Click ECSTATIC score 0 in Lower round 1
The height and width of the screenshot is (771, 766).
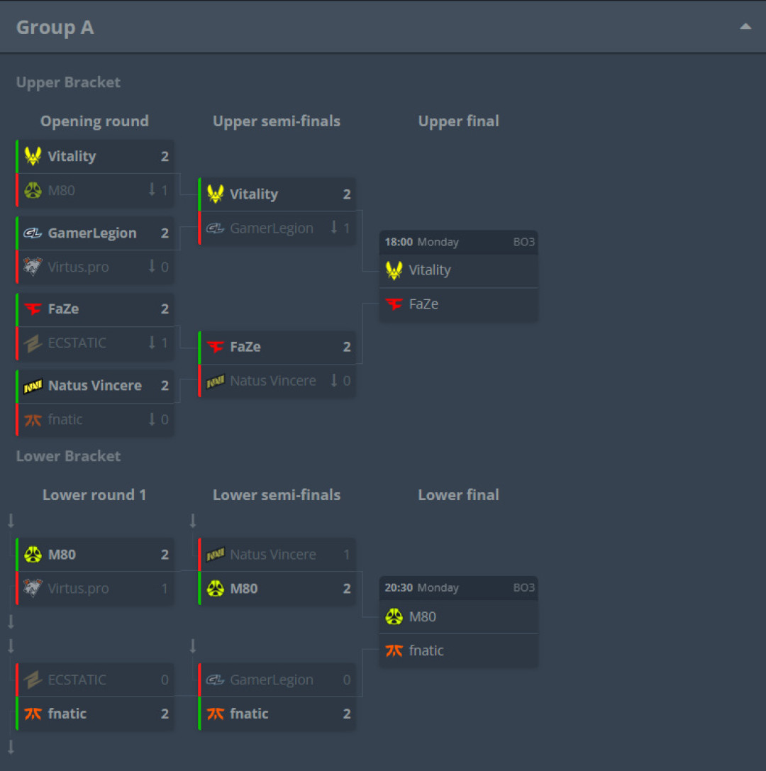[165, 680]
